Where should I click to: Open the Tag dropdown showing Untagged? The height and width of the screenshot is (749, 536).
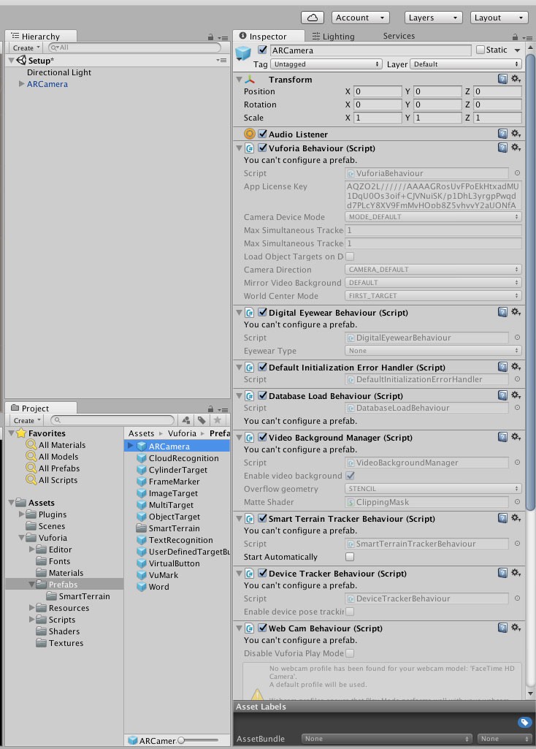pyautogui.click(x=326, y=64)
